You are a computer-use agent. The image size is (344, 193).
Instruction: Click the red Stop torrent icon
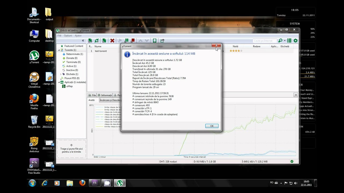pos(132,41)
